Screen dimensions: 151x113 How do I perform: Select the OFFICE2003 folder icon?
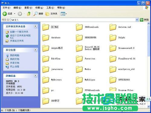[113, 80]
